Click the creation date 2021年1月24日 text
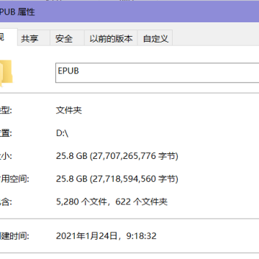259x259 pixels. click(87, 236)
